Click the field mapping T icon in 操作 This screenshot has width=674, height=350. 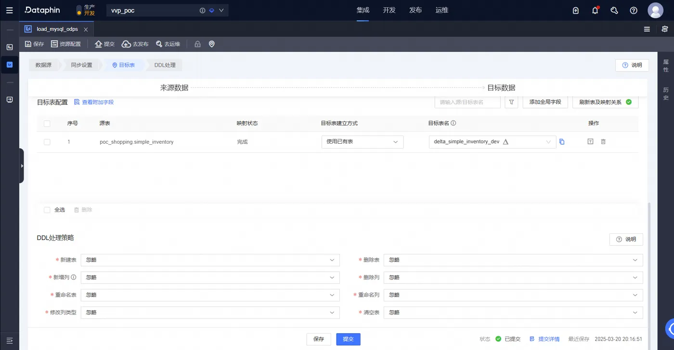coord(590,142)
